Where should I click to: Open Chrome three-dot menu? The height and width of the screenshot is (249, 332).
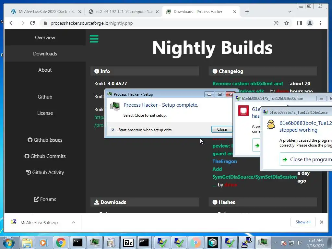[x=320, y=23]
